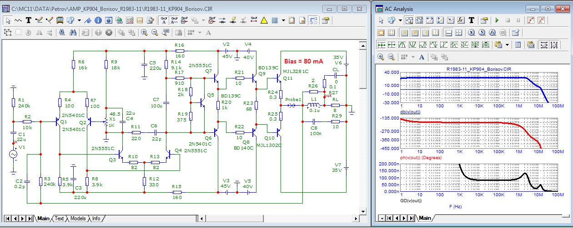Switch to the Info tab

[96, 218]
